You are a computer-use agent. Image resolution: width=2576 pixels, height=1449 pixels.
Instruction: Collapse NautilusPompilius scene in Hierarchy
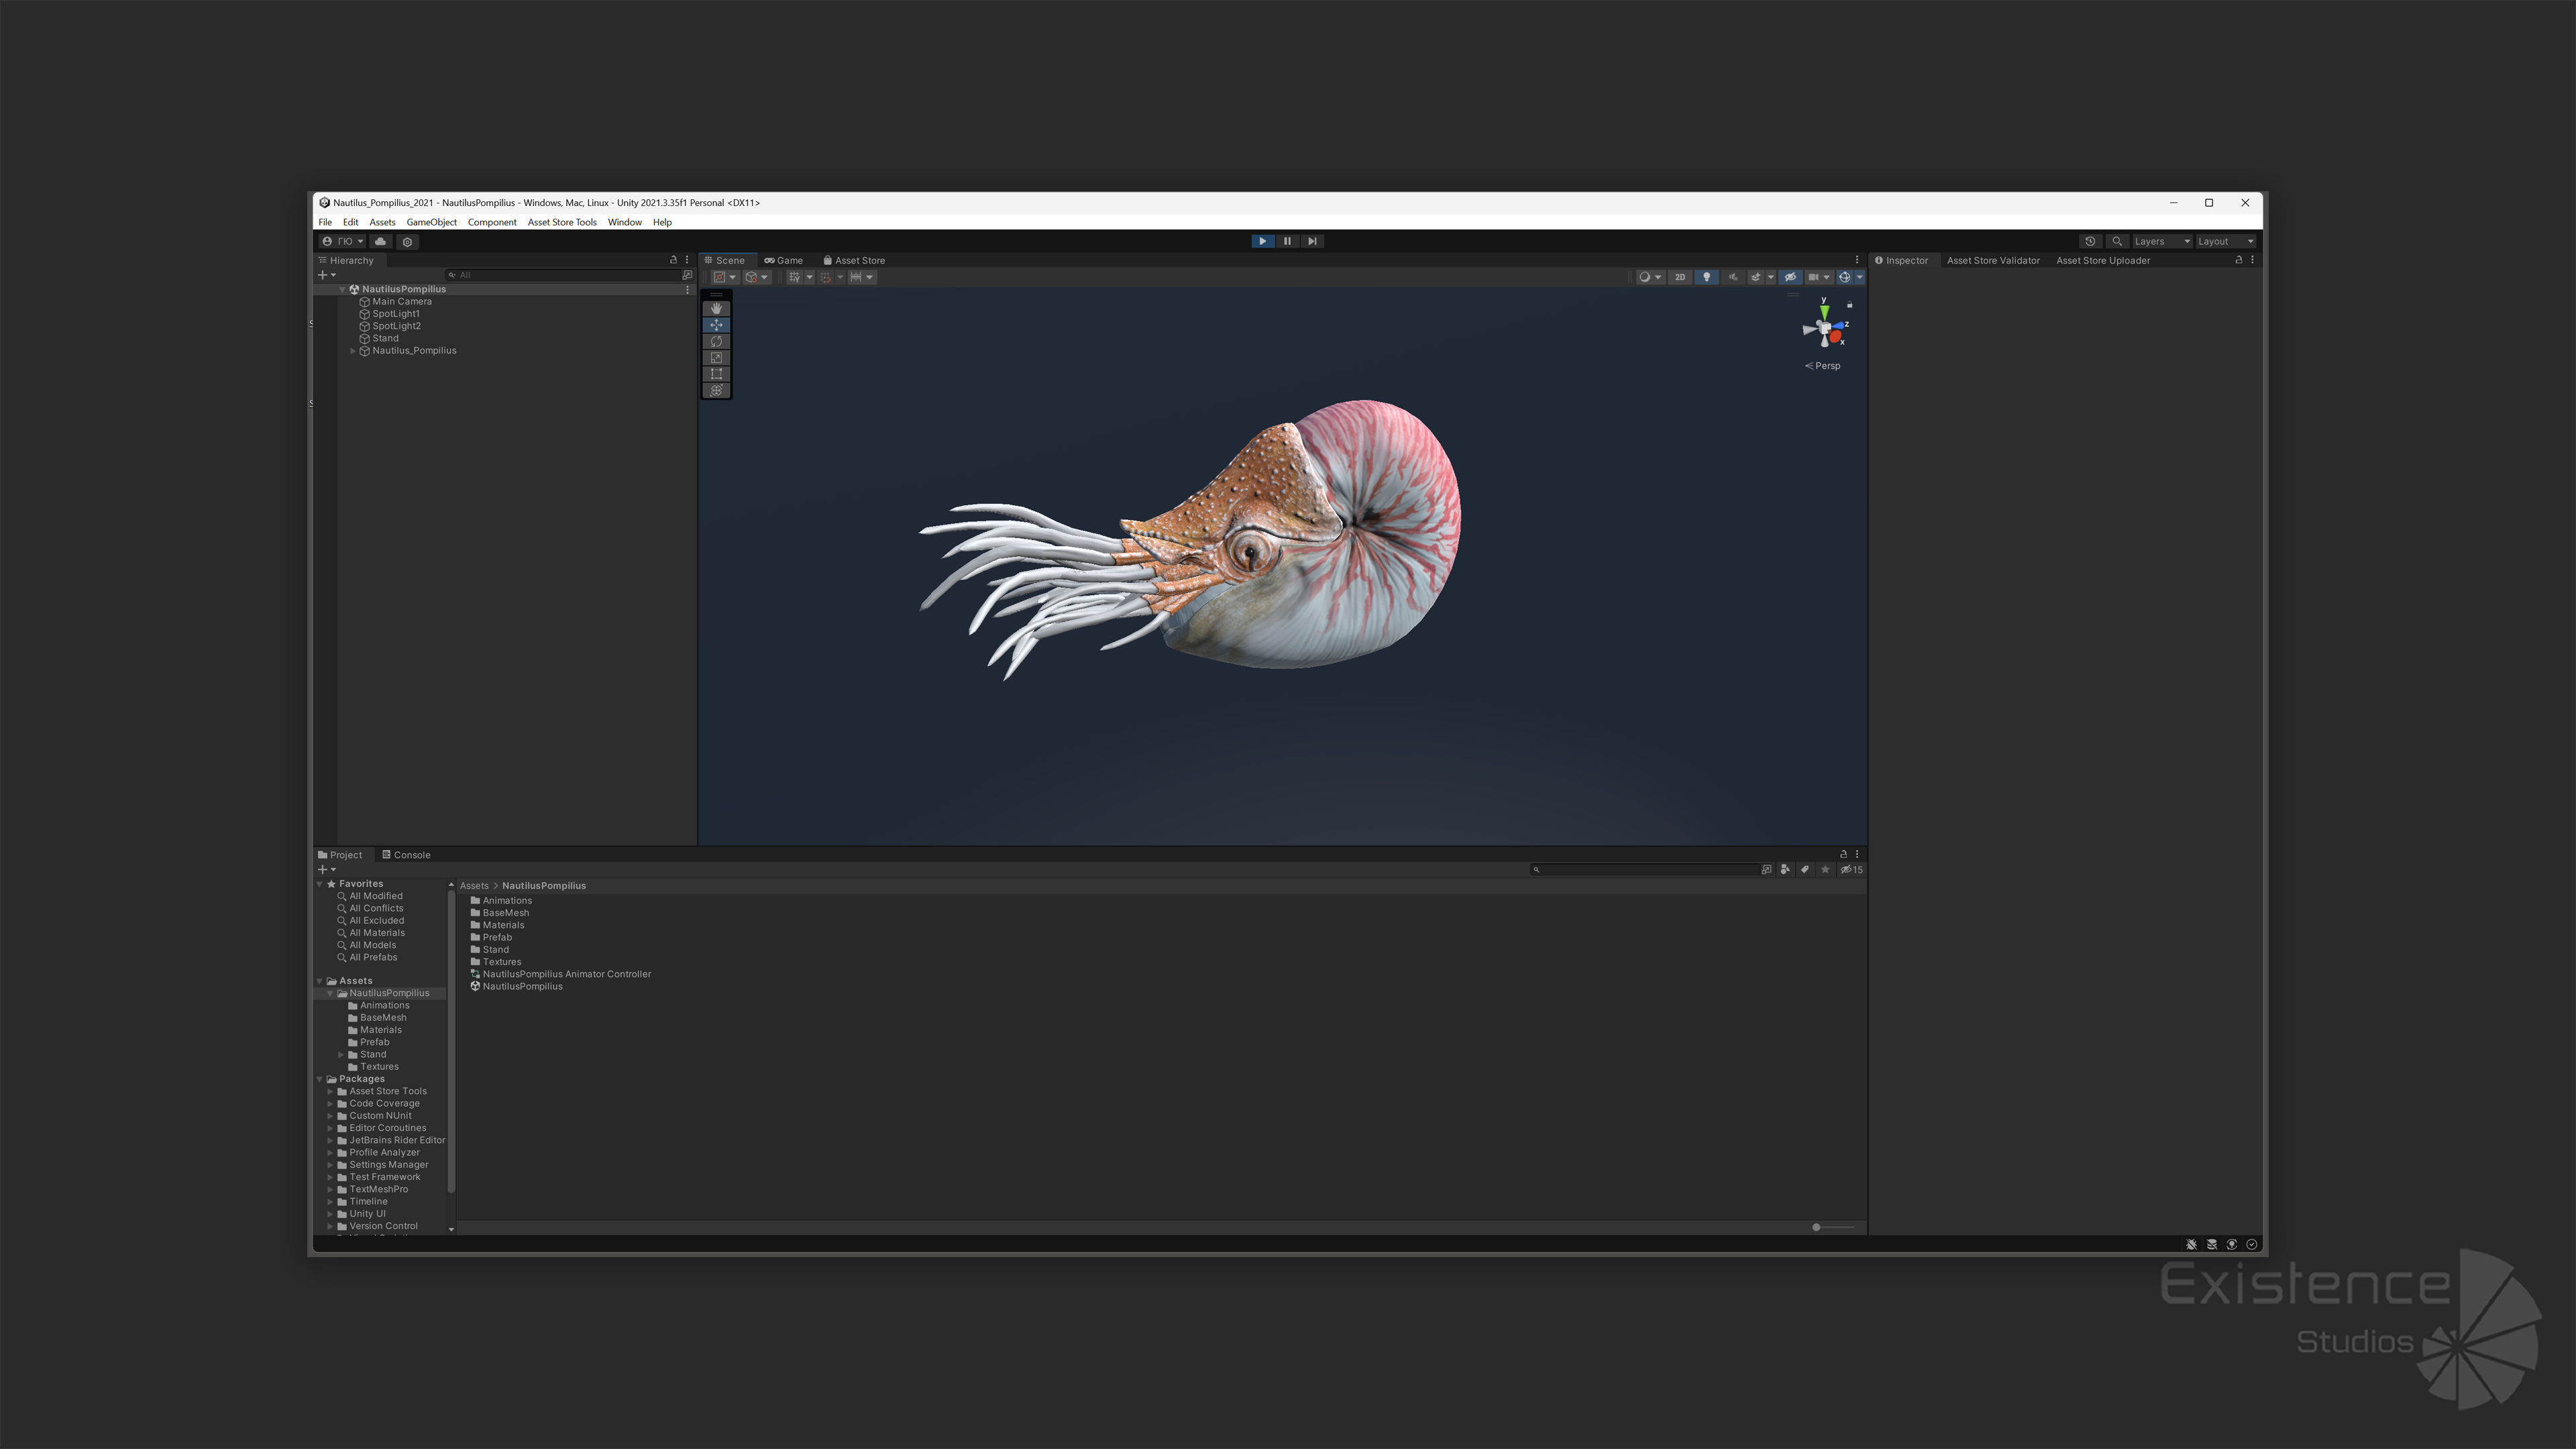342,289
